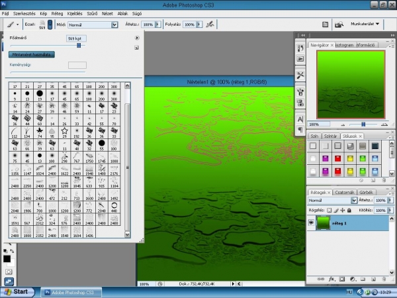
Task: Open the Tool Presets dock icon
Action: (x=300, y=75)
